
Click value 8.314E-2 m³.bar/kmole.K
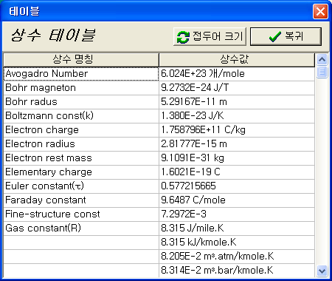[237, 271]
